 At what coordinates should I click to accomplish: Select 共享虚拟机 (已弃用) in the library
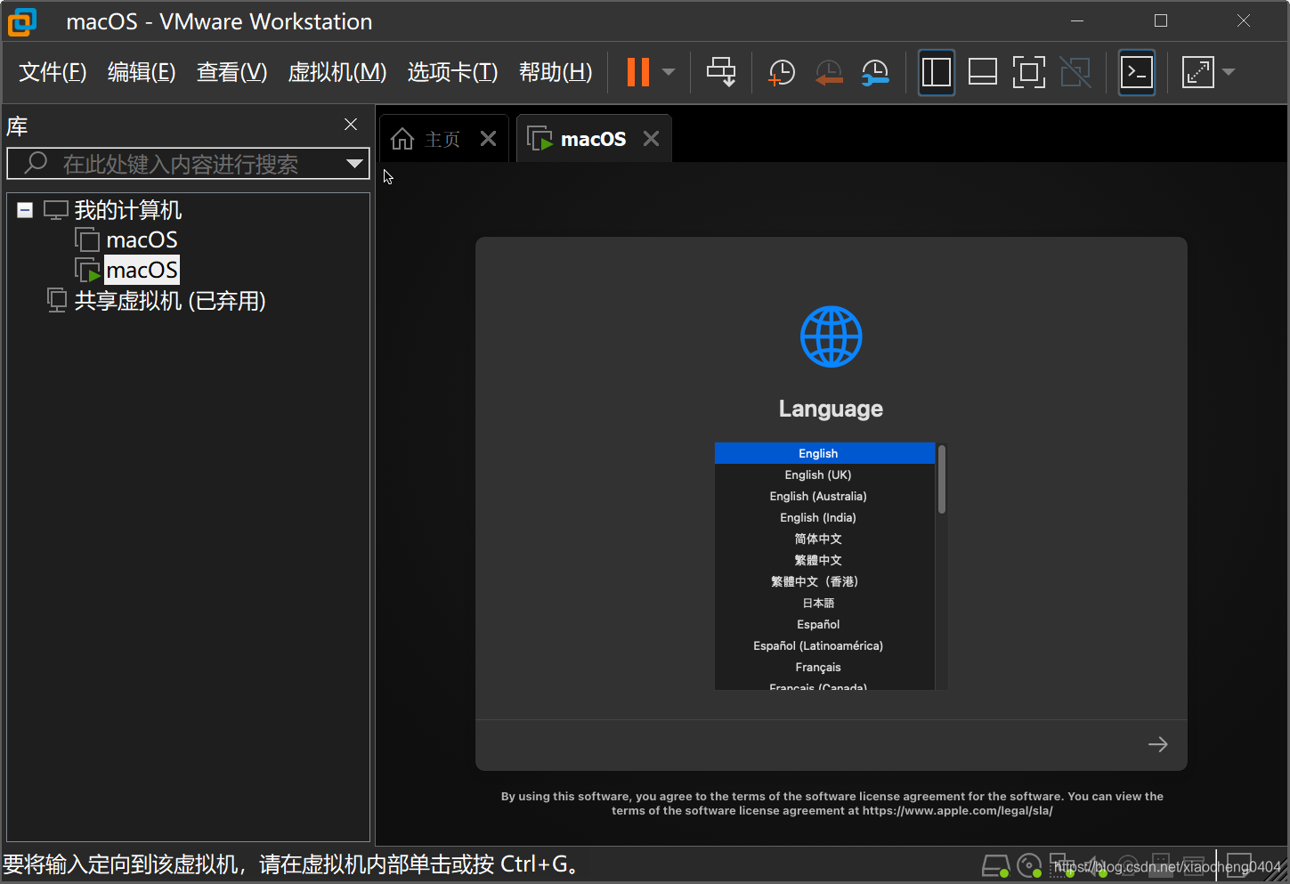click(169, 301)
